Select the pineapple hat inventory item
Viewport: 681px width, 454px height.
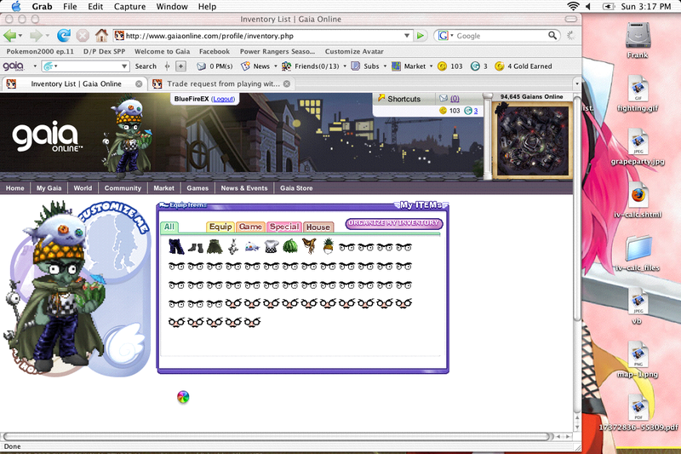point(329,246)
